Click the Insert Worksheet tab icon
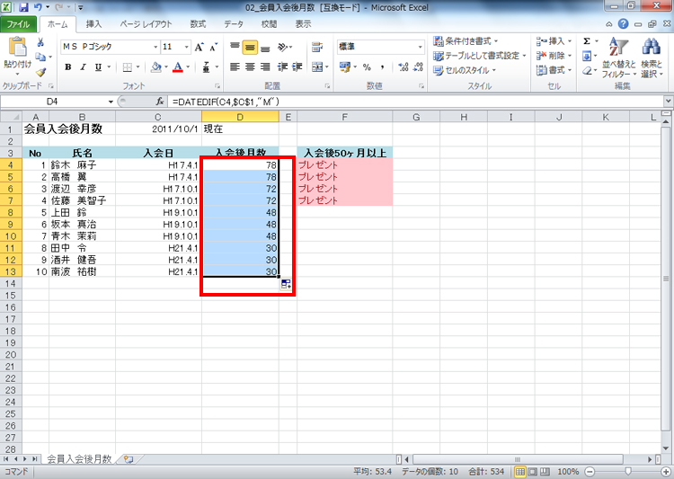The width and height of the screenshot is (674, 479). 129,459
